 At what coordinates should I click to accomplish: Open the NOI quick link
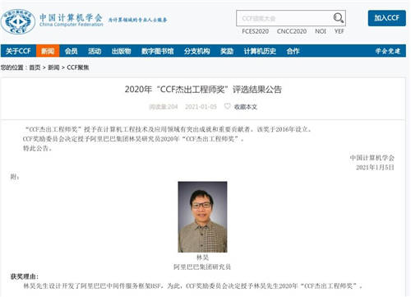click(x=321, y=31)
